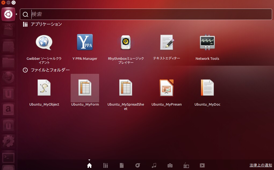This screenshot has height=170, width=274.
Task: Open System Settings from the launcher
Action: click(8, 141)
